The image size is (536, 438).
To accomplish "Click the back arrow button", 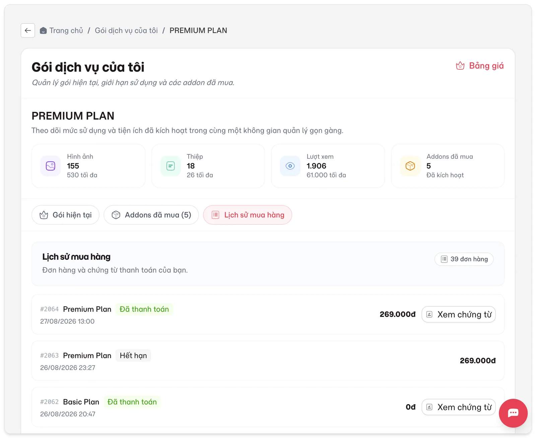I will [28, 30].
